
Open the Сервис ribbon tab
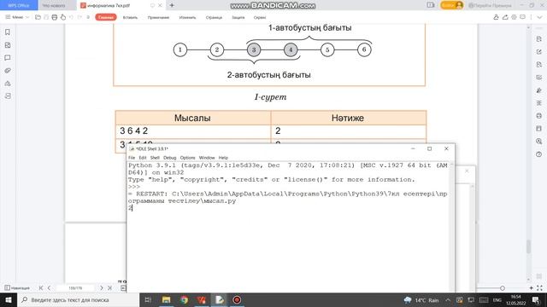pos(260,17)
